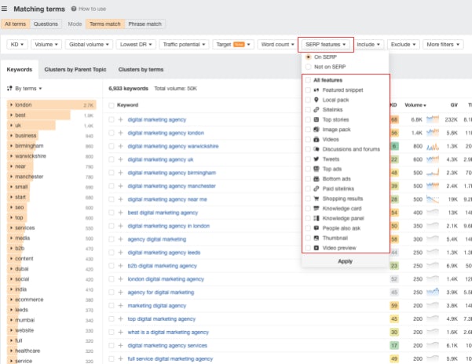The image size is (472, 364).
Task: Select the Not on SERP radio option
Action: tap(307, 66)
